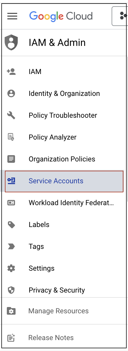Click the Settings gear icon
The width and height of the screenshot is (128, 351).
coord(11,268)
